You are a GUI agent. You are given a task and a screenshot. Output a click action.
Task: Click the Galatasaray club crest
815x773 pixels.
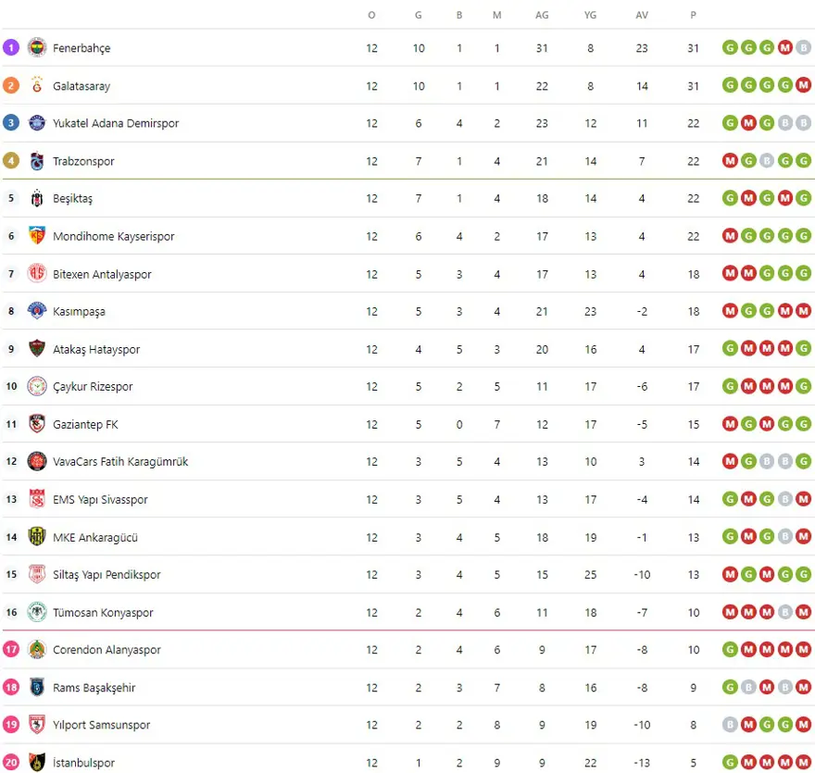[37, 85]
